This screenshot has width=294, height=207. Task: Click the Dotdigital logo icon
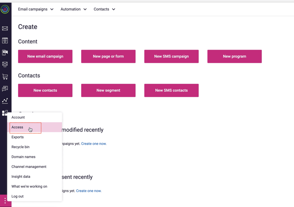(x=5, y=9)
